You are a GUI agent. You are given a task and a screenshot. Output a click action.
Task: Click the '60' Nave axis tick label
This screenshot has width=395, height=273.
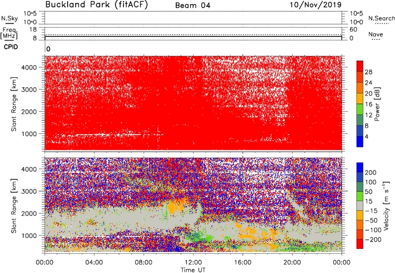[353, 30]
